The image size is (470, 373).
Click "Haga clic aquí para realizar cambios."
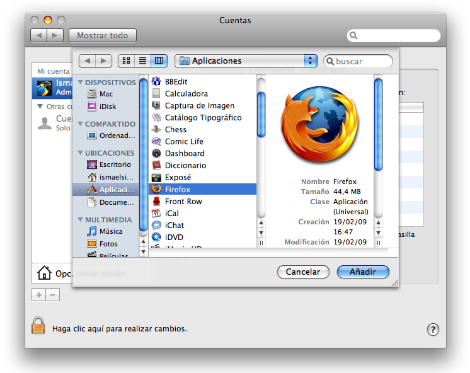pyautogui.click(x=119, y=329)
